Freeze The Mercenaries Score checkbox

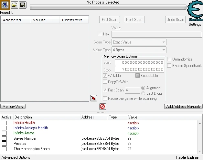click(x=4, y=149)
